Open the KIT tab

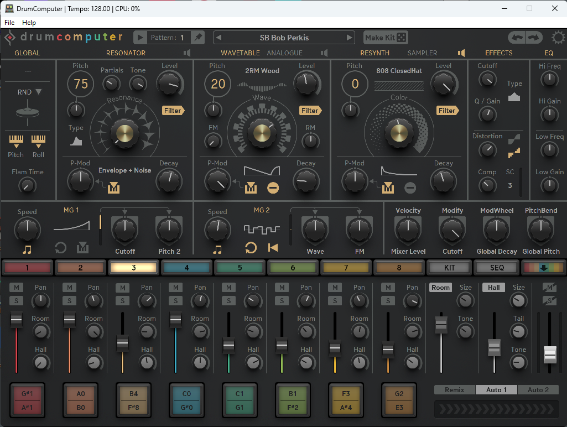tap(450, 268)
